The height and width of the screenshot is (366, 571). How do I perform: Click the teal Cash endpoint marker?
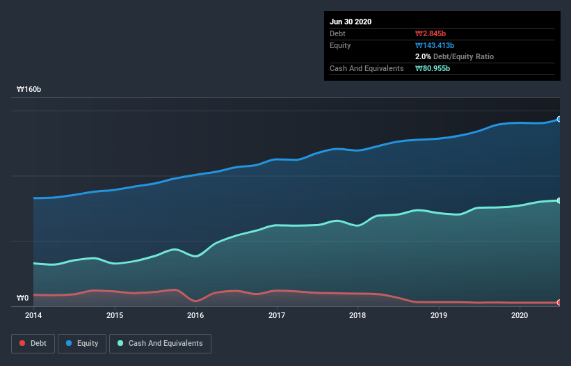(x=559, y=200)
